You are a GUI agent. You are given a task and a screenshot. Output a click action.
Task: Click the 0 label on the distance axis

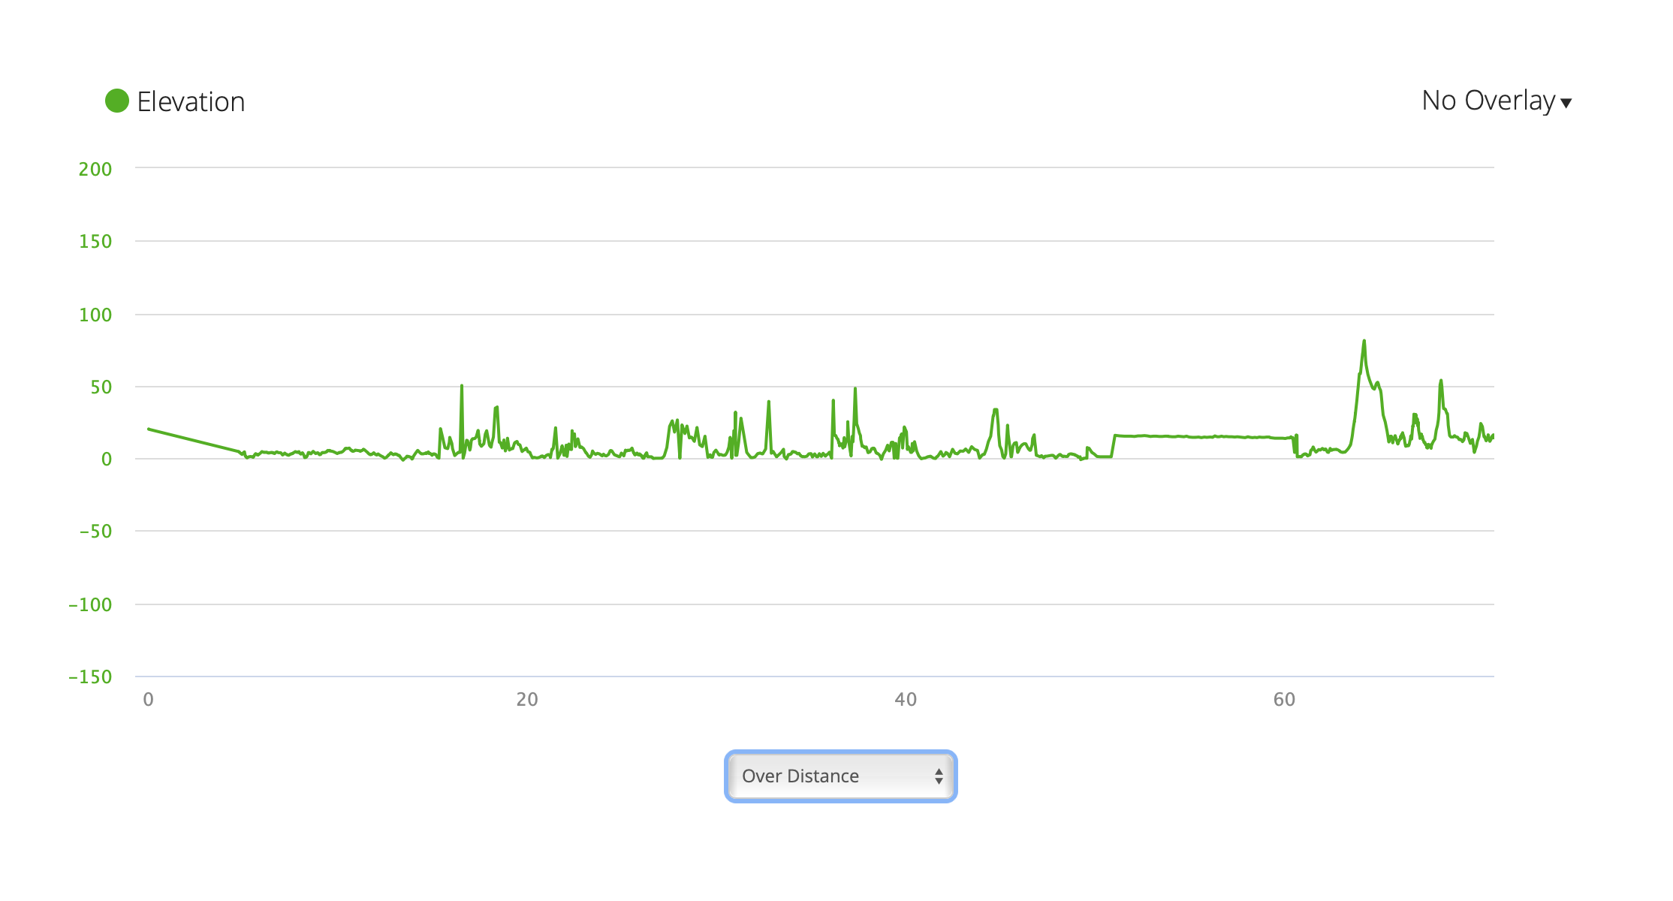pyautogui.click(x=148, y=700)
